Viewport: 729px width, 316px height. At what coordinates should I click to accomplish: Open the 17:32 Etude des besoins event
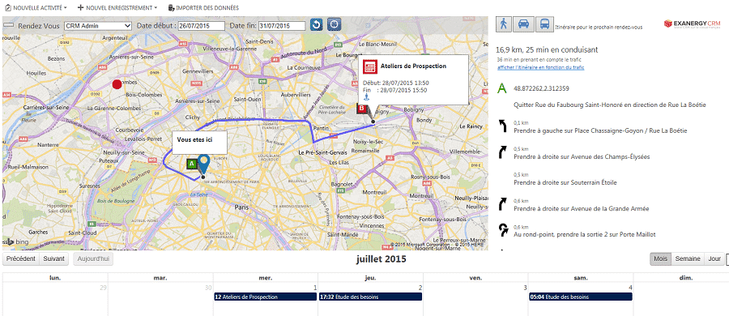pyautogui.click(x=370, y=297)
